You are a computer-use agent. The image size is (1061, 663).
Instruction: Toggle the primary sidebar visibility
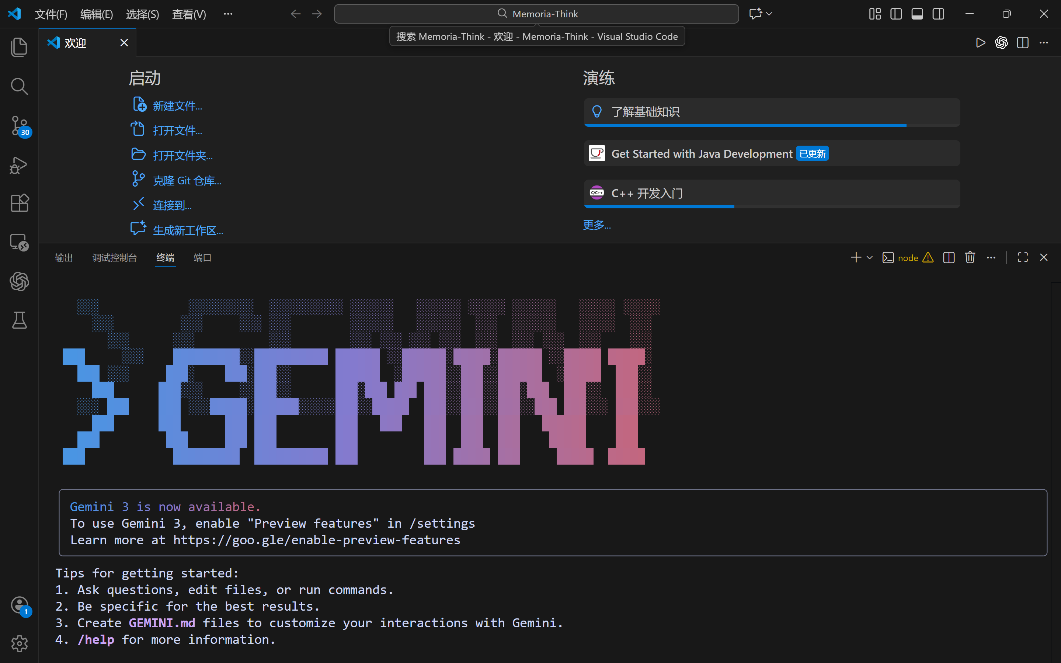(x=896, y=14)
